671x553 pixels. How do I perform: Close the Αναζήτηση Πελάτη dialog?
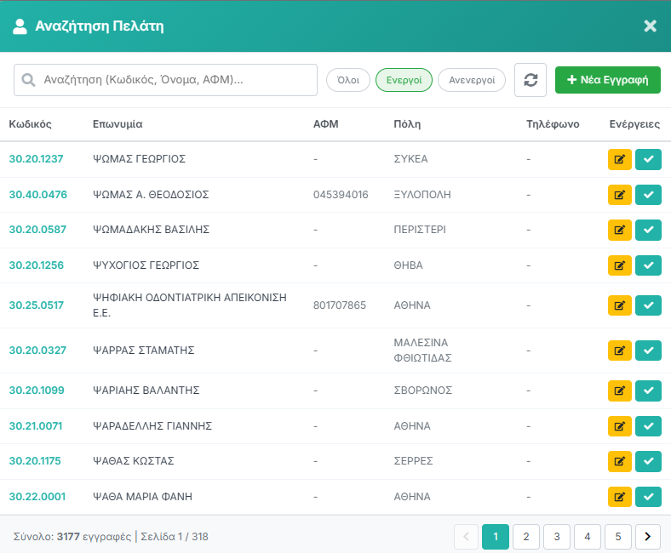651,26
